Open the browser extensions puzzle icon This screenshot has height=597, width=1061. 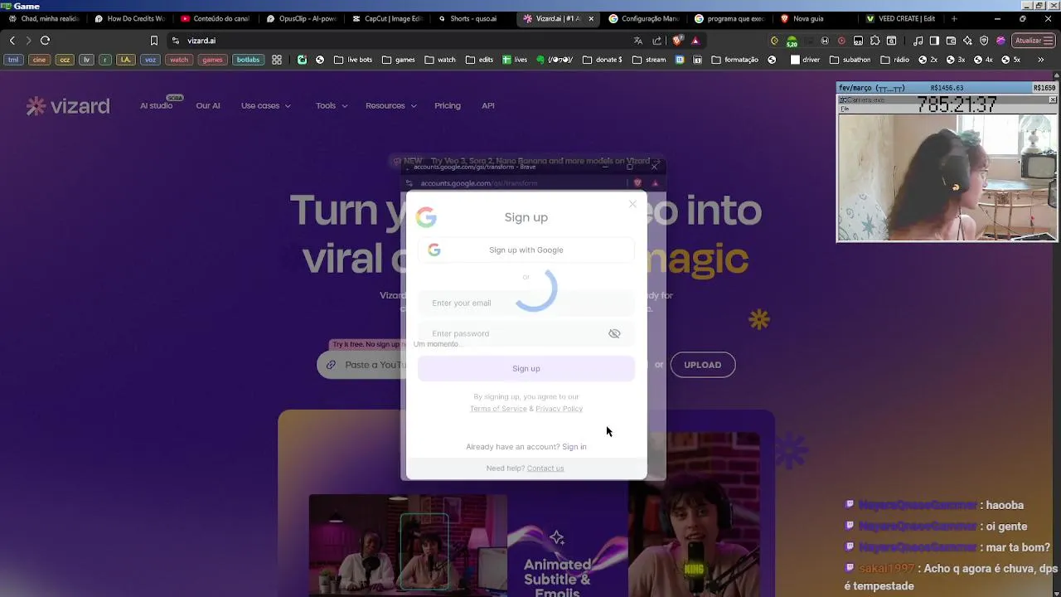click(x=875, y=41)
